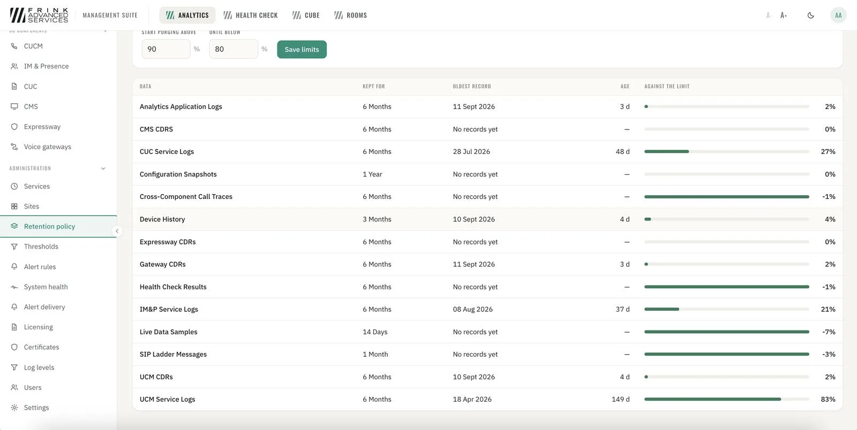Image resolution: width=857 pixels, height=430 pixels.
Task: Open the Licensing document icon
Action: [14, 327]
